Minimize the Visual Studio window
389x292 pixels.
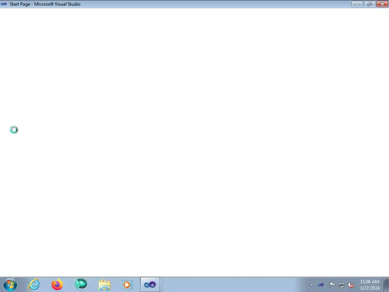click(357, 4)
